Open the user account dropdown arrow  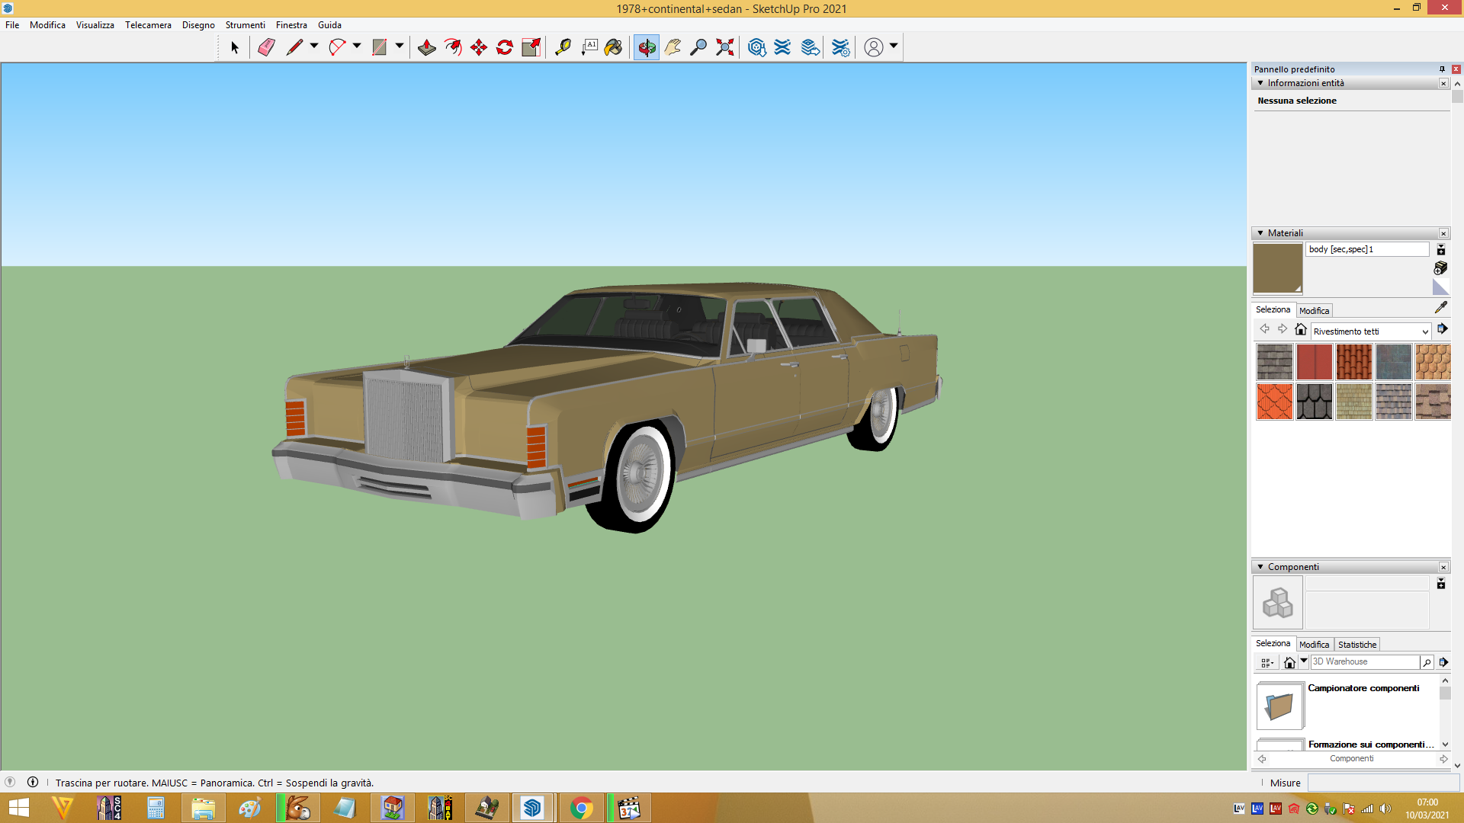click(x=894, y=46)
